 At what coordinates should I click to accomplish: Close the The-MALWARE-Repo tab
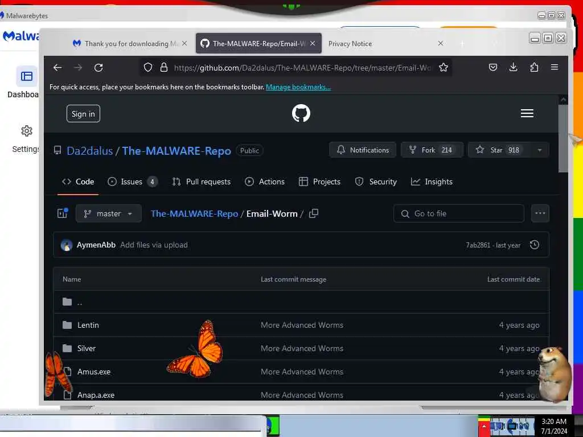313,43
